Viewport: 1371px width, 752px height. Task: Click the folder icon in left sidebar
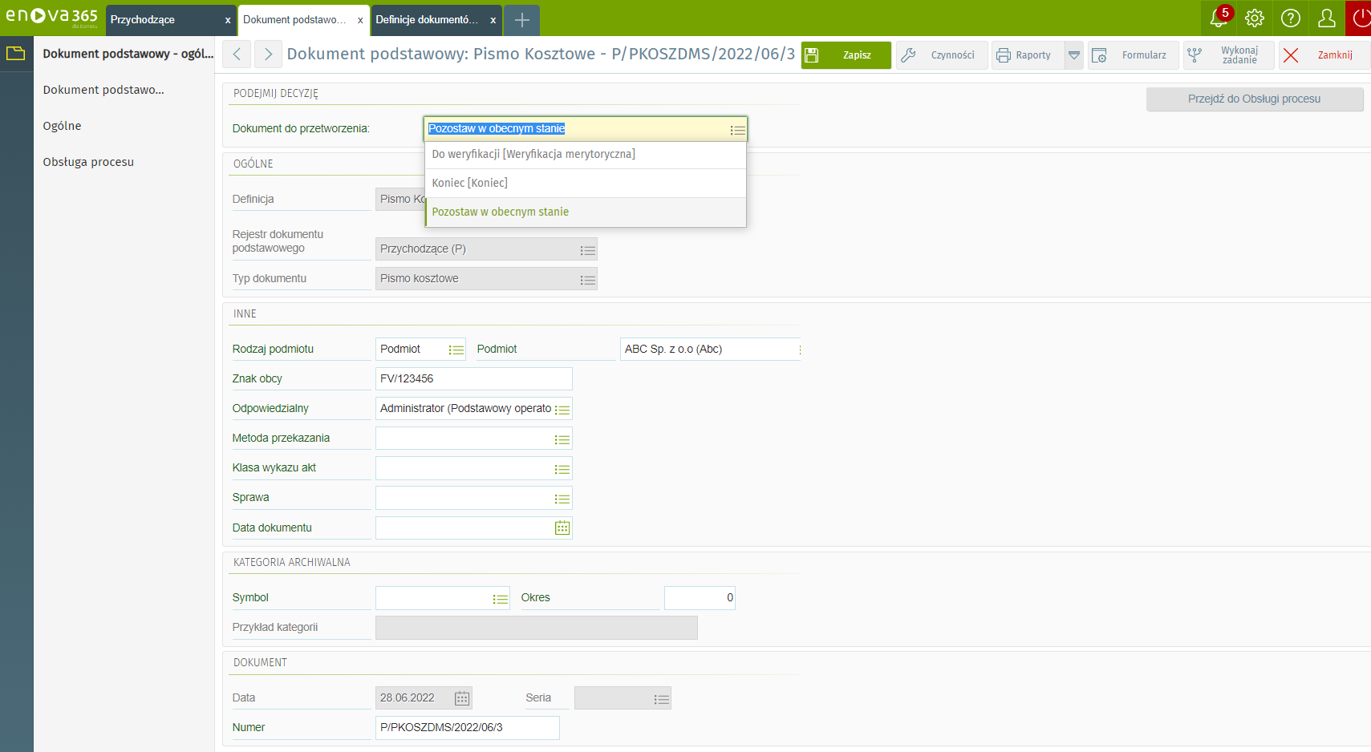(16, 54)
